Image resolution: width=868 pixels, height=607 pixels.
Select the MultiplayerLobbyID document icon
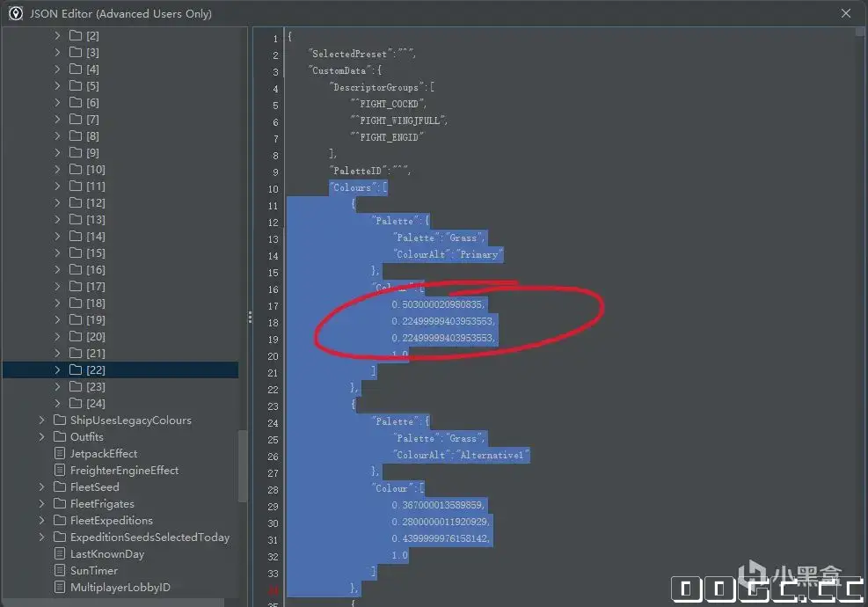point(60,587)
